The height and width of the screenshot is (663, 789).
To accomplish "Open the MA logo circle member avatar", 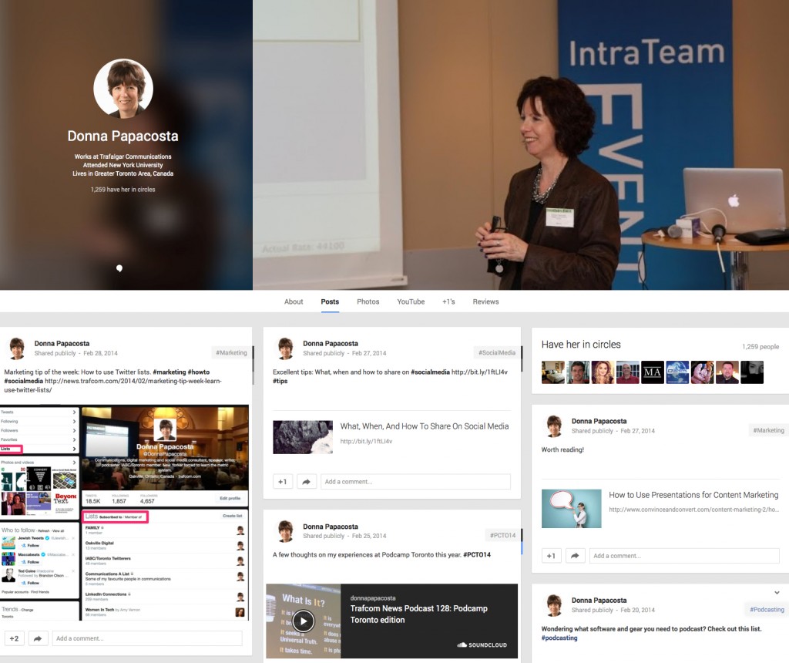I will (x=652, y=372).
